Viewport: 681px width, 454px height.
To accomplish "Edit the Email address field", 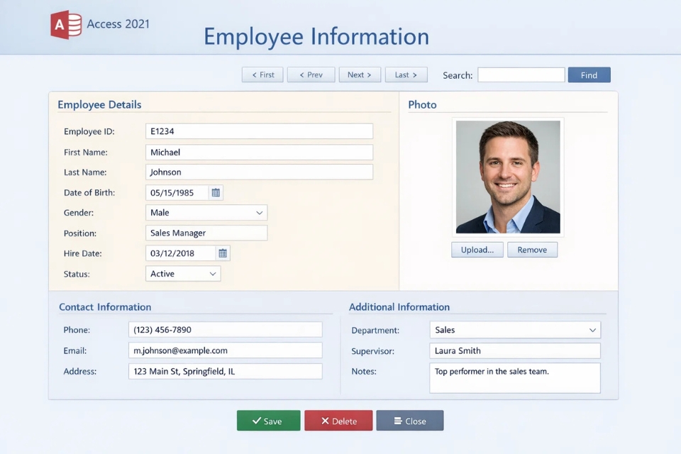I will [225, 350].
